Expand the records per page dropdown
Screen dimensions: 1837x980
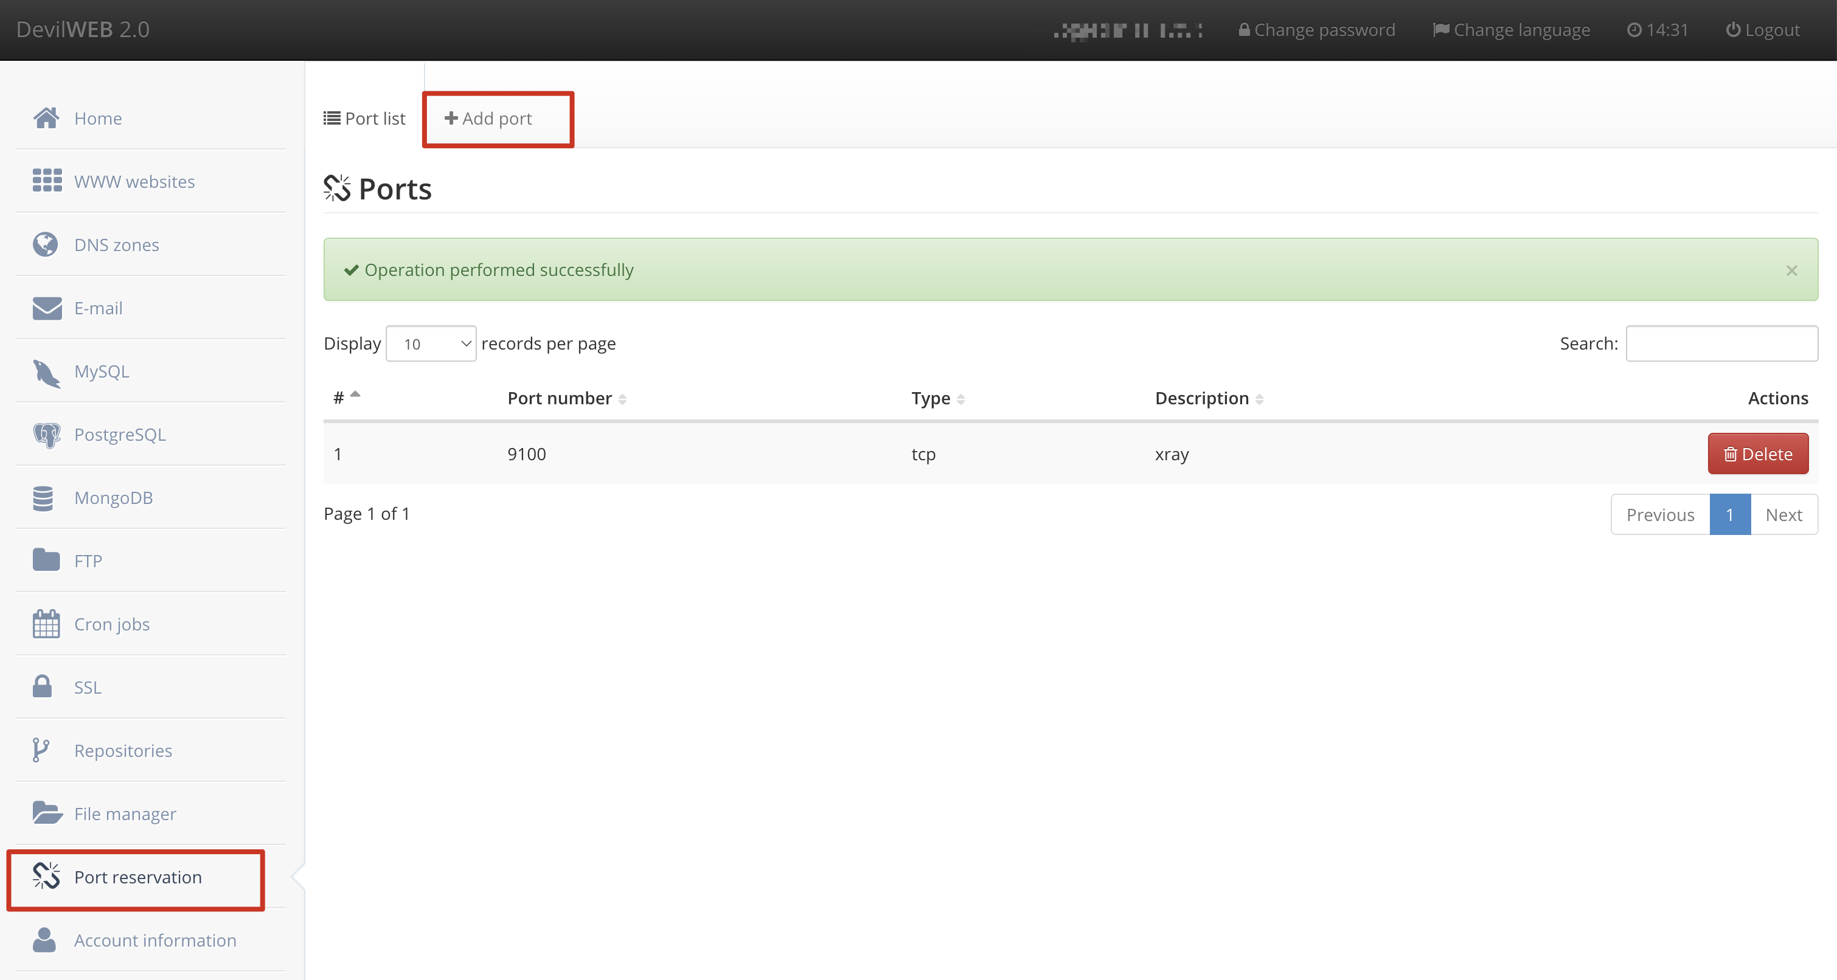[x=431, y=344]
